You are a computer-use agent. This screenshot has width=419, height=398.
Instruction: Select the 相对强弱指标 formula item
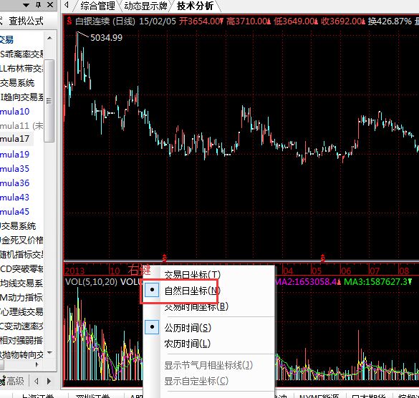(x=21, y=341)
